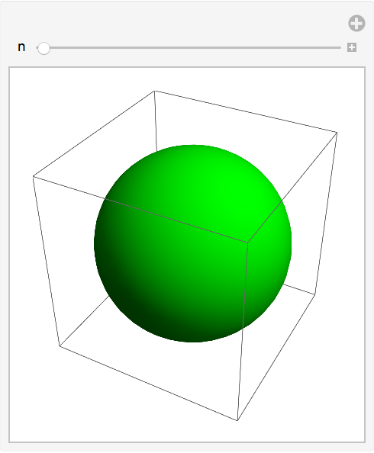The width and height of the screenshot is (374, 453).
Task: Set n slider to its maximum end
Action: pos(340,48)
